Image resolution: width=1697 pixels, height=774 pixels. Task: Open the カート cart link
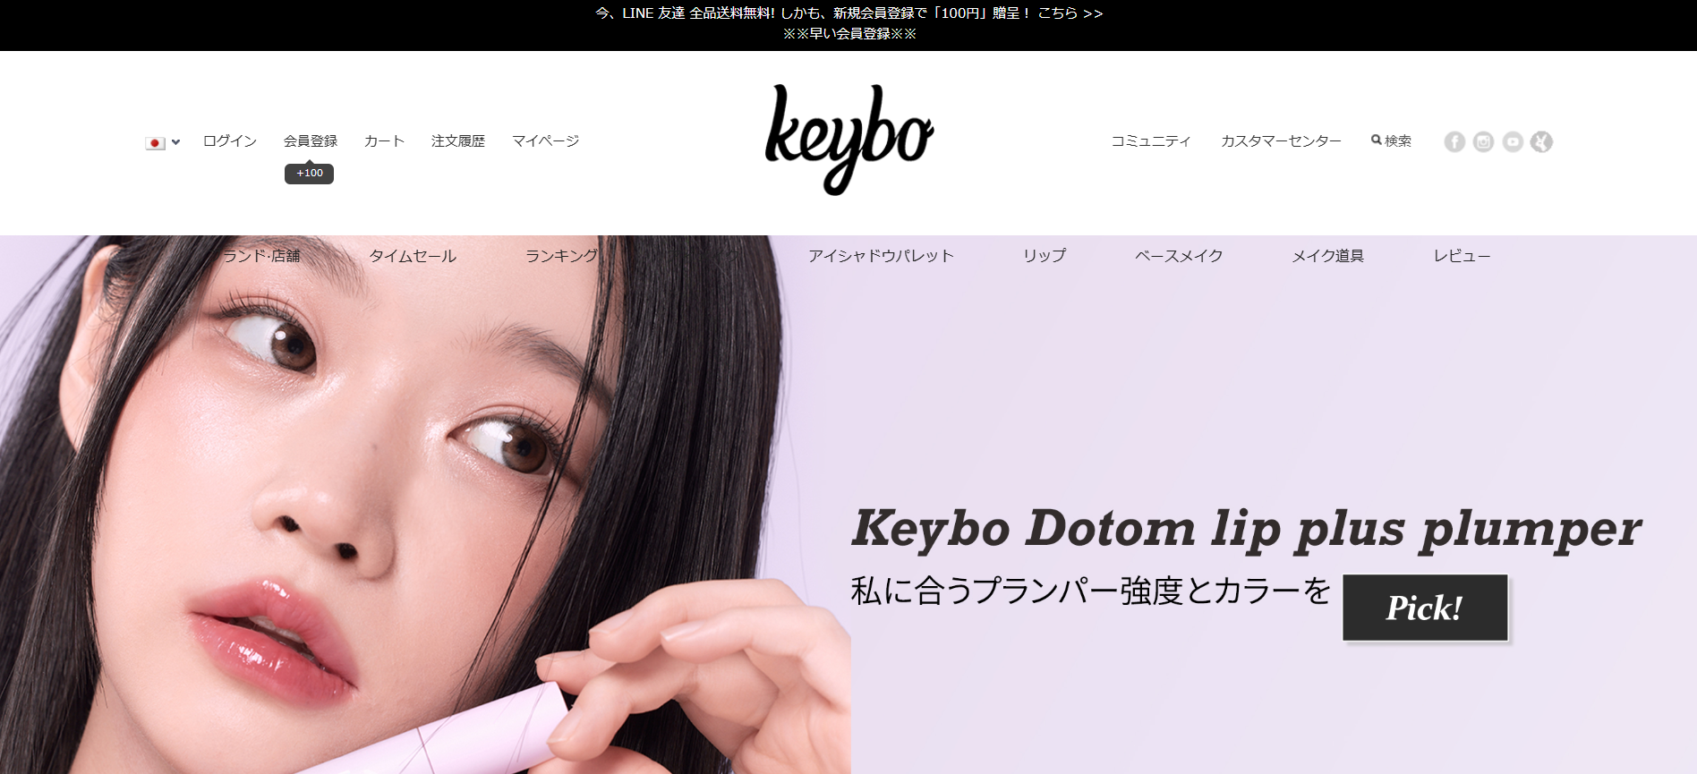coord(385,140)
